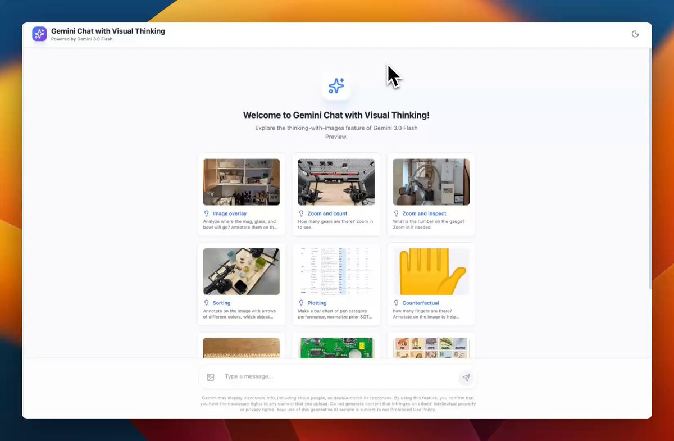674x441 pixels.
Task: Click the page's vertical scrollbar
Action: pyautogui.click(x=650, y=169)
